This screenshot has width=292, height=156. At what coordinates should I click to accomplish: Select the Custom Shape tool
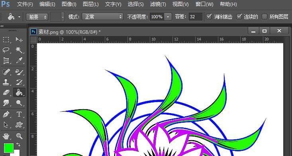[x=19, y=125]
